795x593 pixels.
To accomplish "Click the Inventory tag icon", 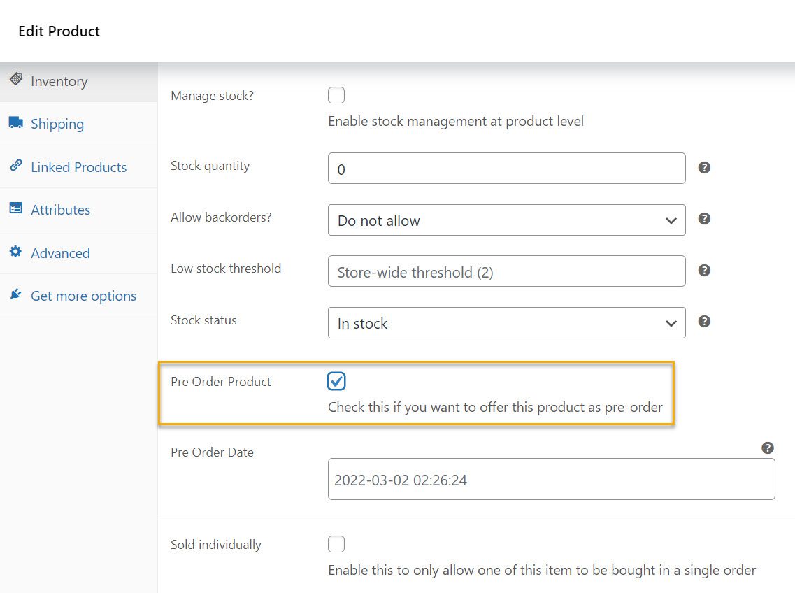I will 16,78.
